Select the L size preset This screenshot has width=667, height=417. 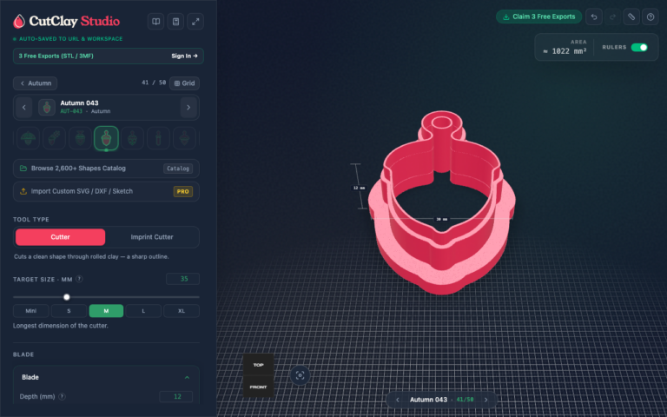143,311
